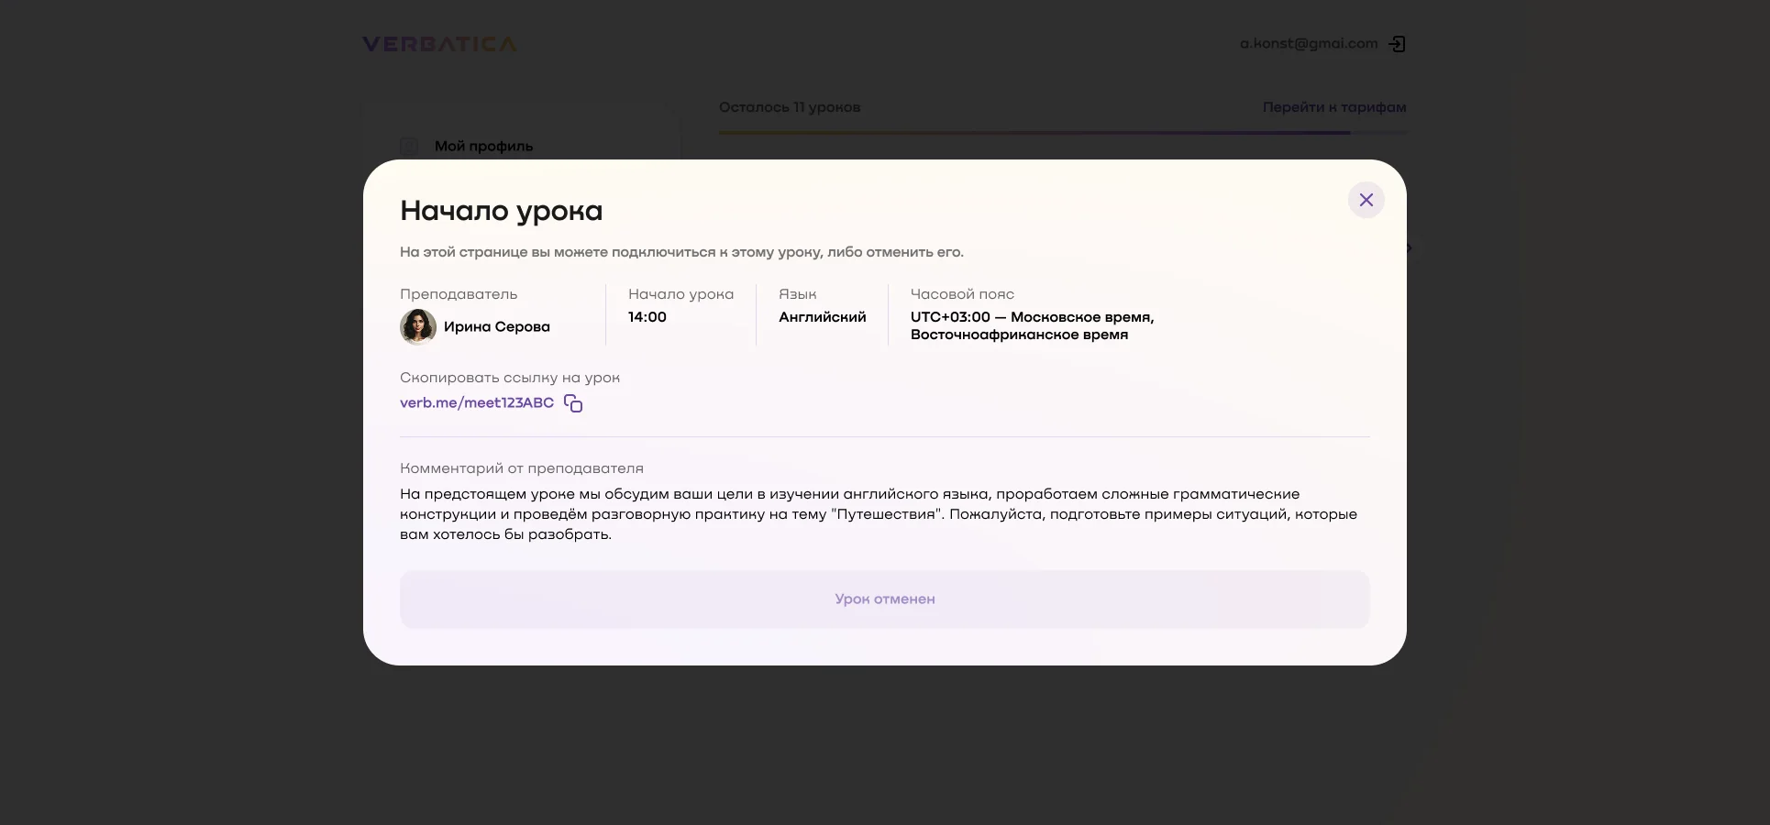Click the Осталось 11 уроков progress bar
Viewport: 1770px width, 825px height.
pos(1063,132)
